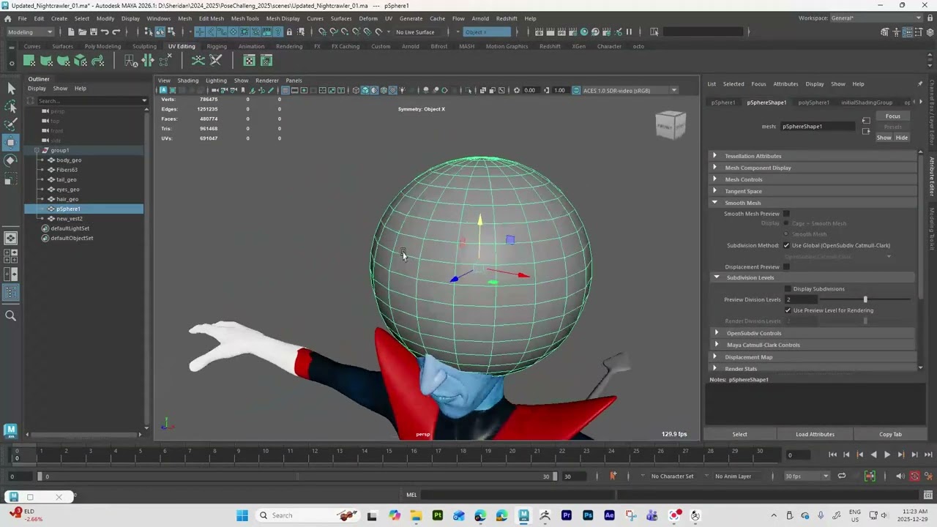
Task: Switch to the Rigging shelf tab
Action: pos(217,46)
